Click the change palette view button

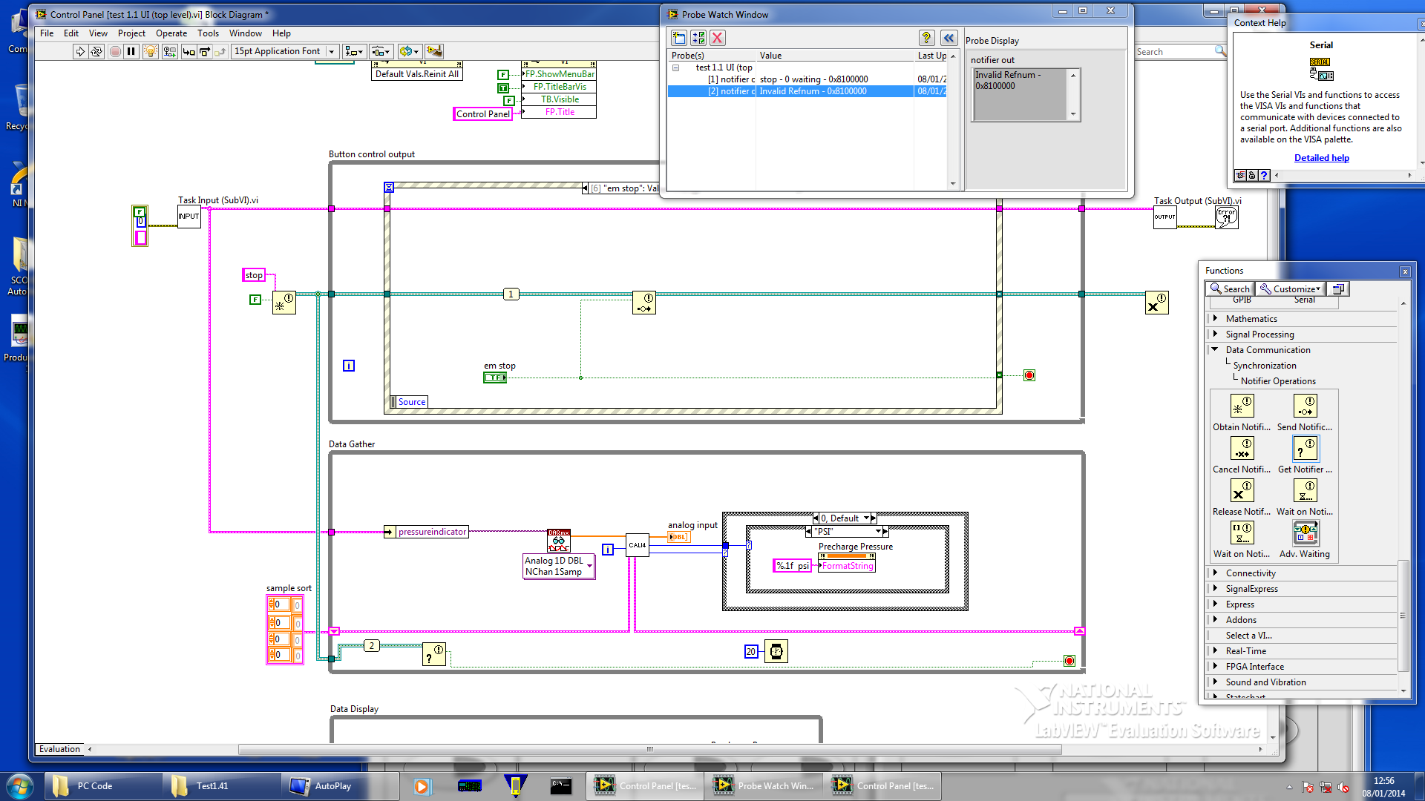pos(1337,289)
